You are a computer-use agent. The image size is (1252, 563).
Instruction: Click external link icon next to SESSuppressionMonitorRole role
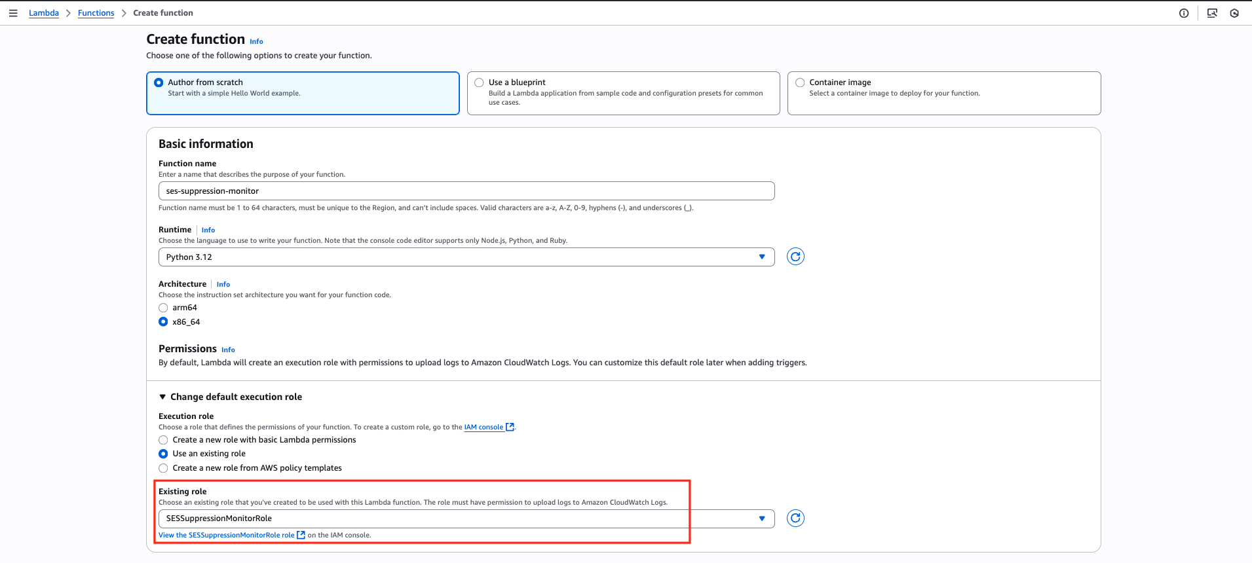301,536
